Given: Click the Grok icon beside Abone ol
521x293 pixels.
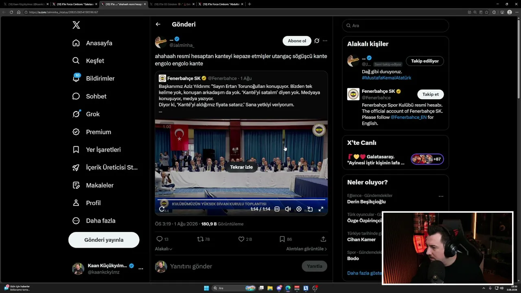Looking at the screenshot, I should [x=317, y=41].
